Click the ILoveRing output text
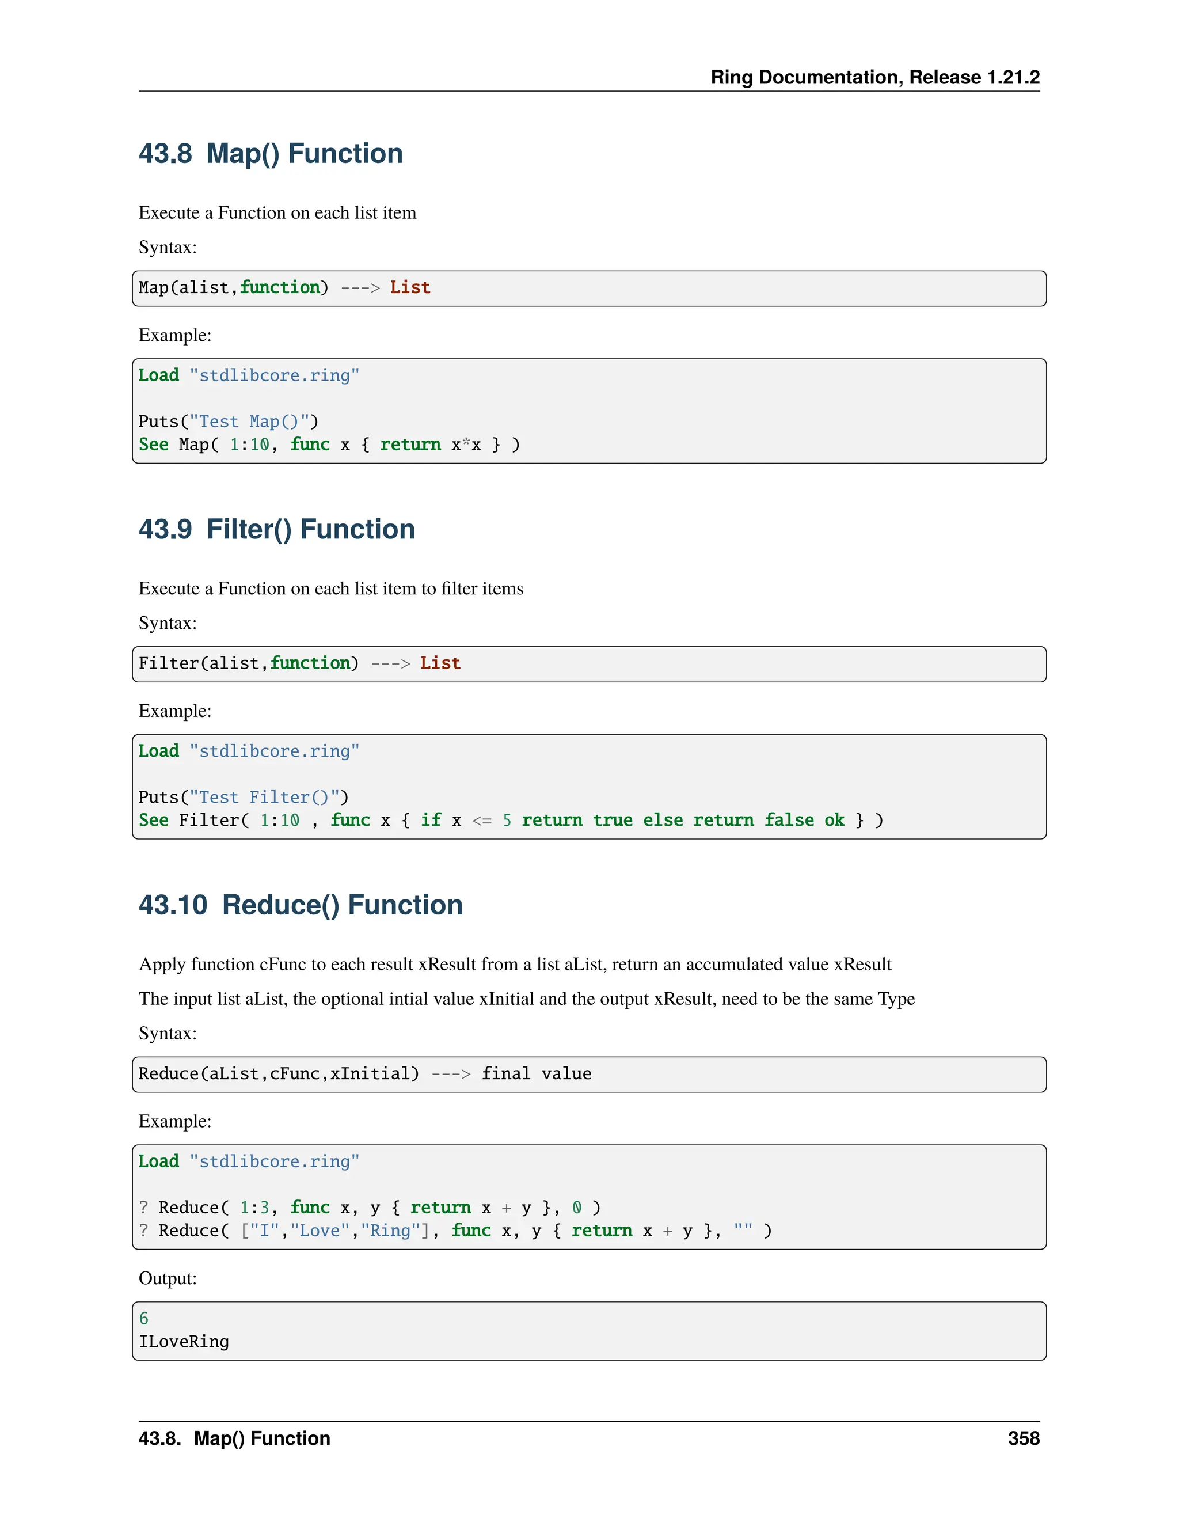 pos(184,1342)
